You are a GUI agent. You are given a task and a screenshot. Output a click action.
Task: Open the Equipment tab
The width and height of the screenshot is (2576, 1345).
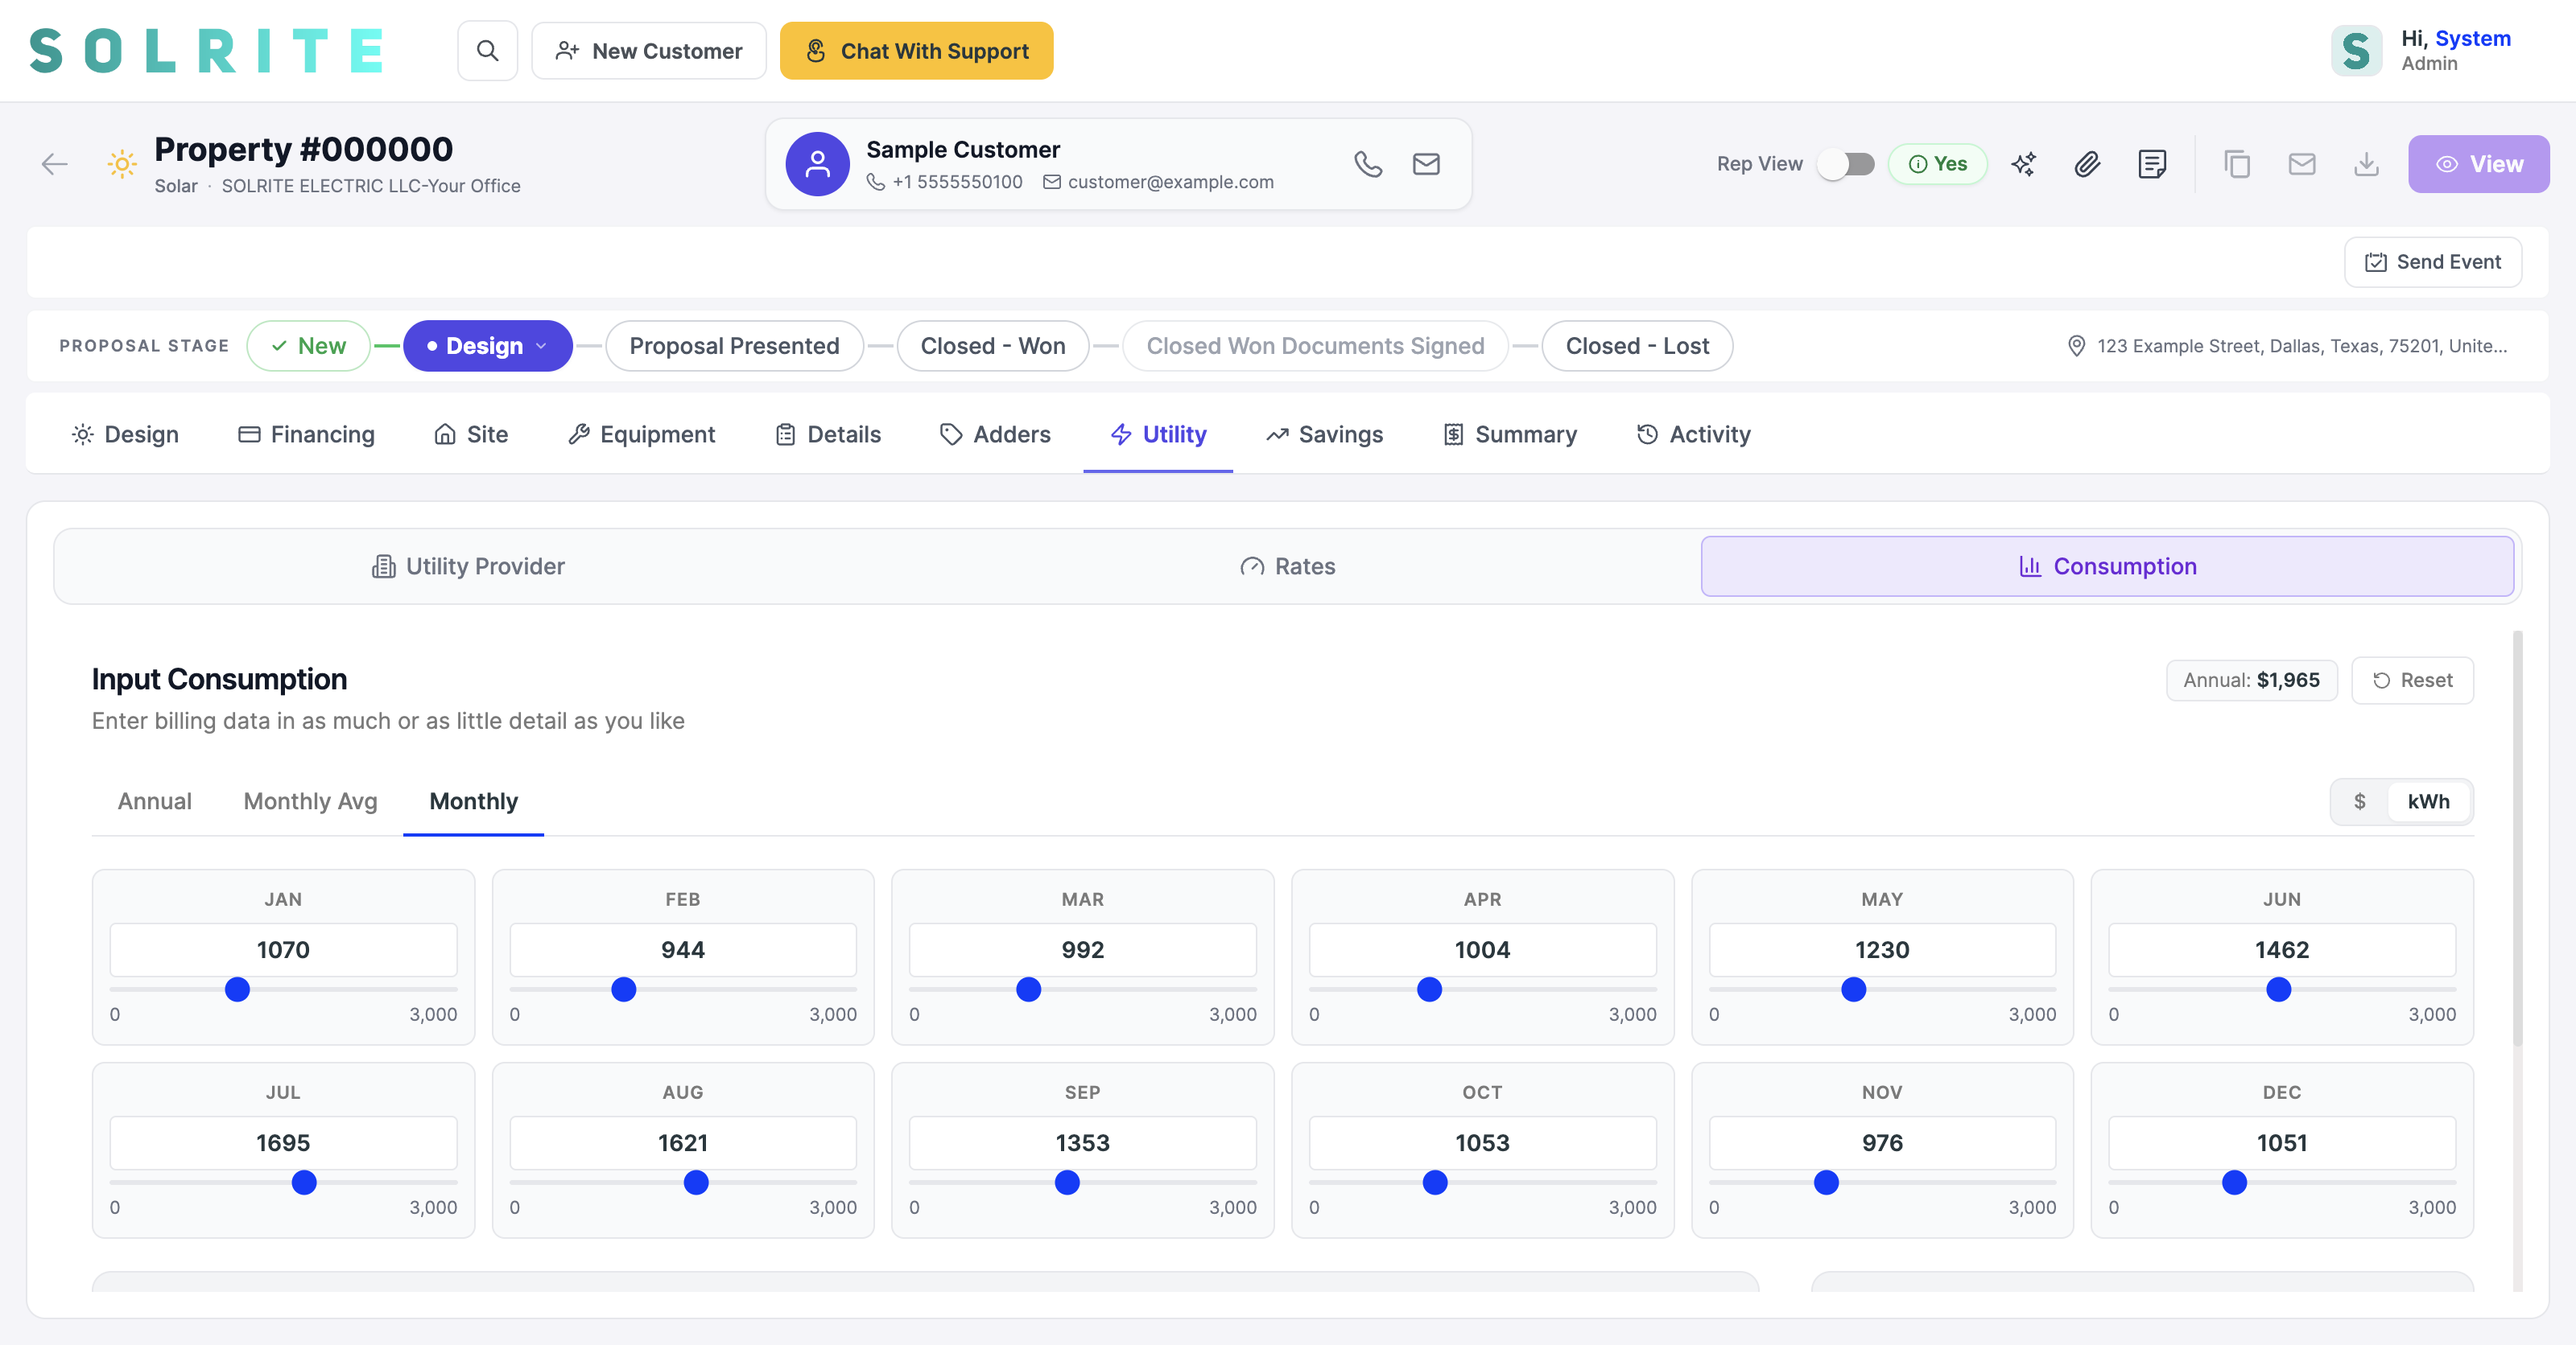tap(642, 434)
